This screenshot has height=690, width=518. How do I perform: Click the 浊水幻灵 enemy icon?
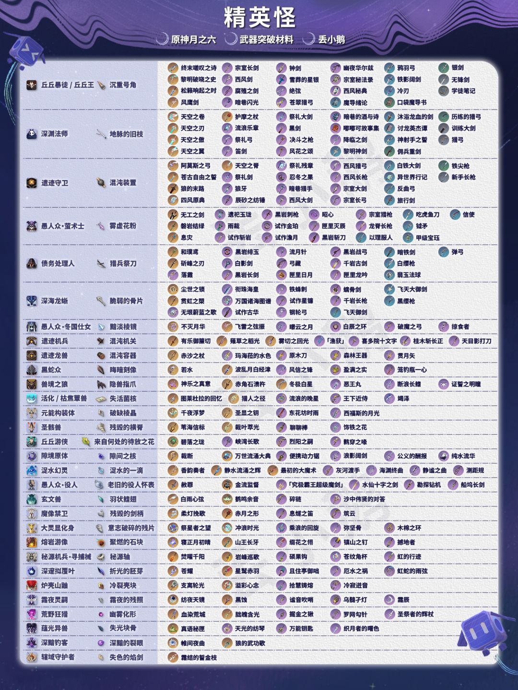click(32, 471)
